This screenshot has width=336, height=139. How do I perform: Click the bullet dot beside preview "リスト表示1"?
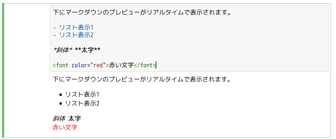61,95
